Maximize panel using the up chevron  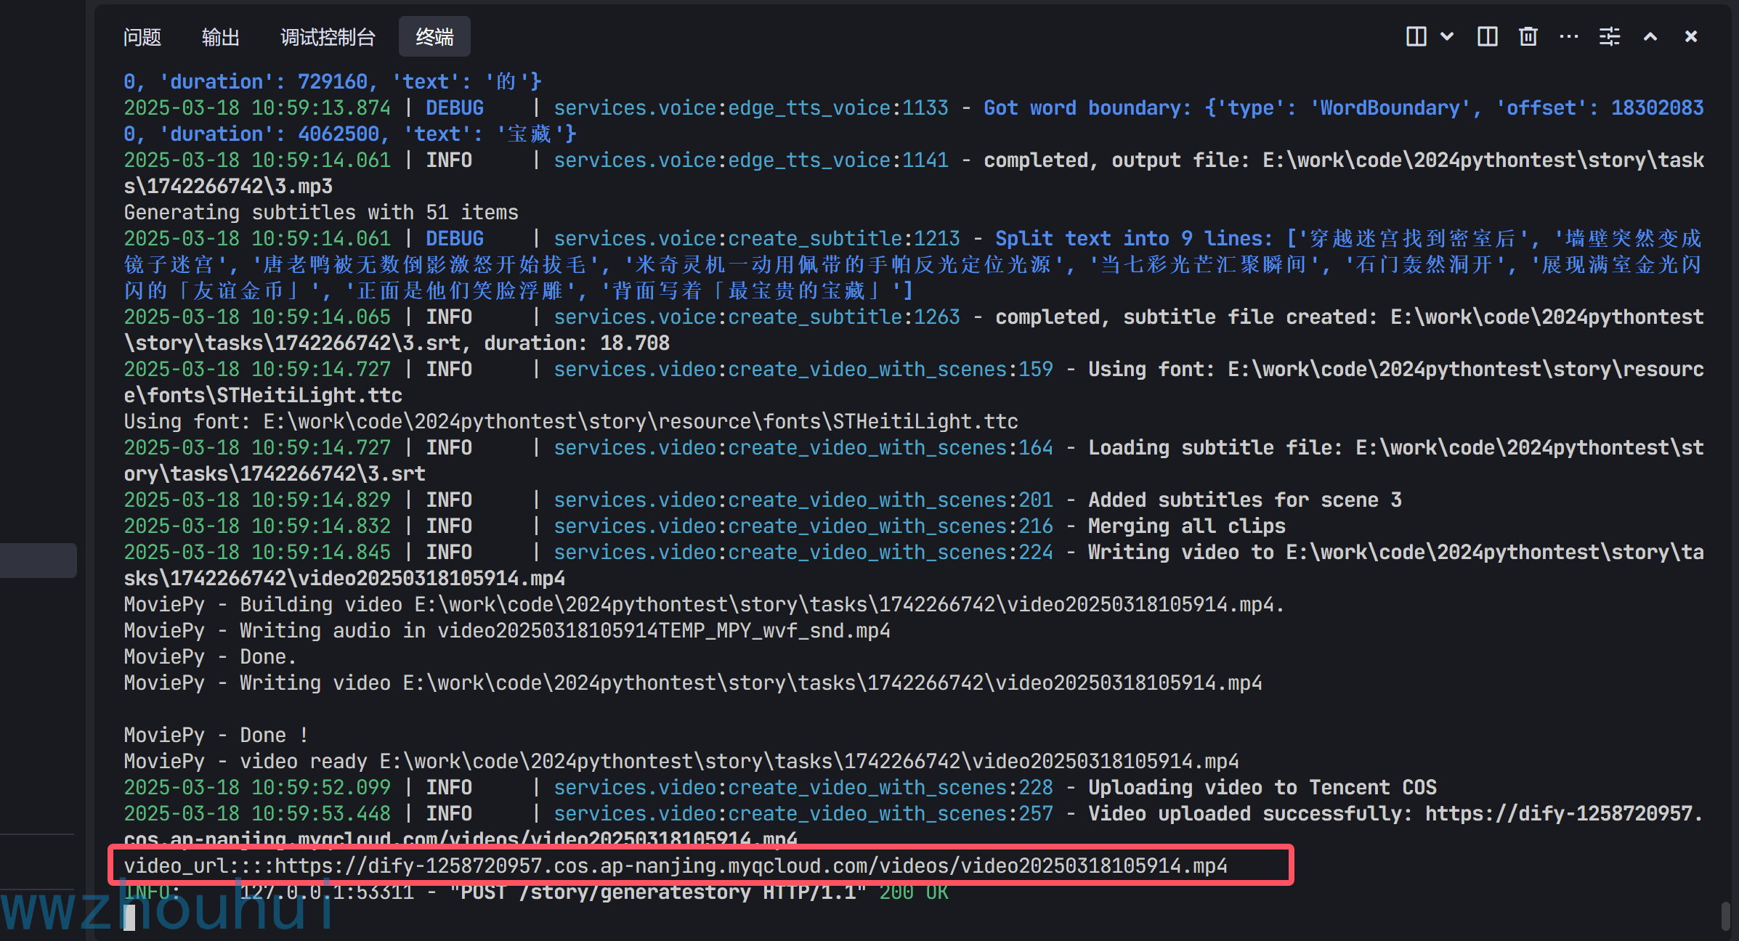tap(1650, 36)
